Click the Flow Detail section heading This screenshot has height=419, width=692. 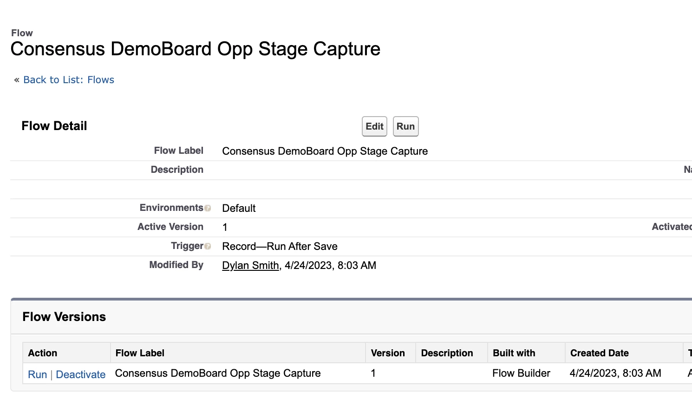(54, 126)
